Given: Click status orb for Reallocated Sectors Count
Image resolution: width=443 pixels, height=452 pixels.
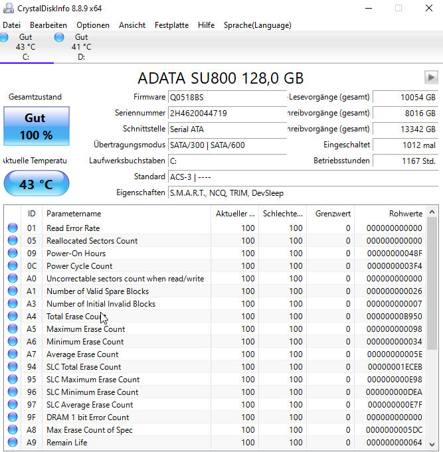Looking at the screenshot, I should tap(13, 240).
